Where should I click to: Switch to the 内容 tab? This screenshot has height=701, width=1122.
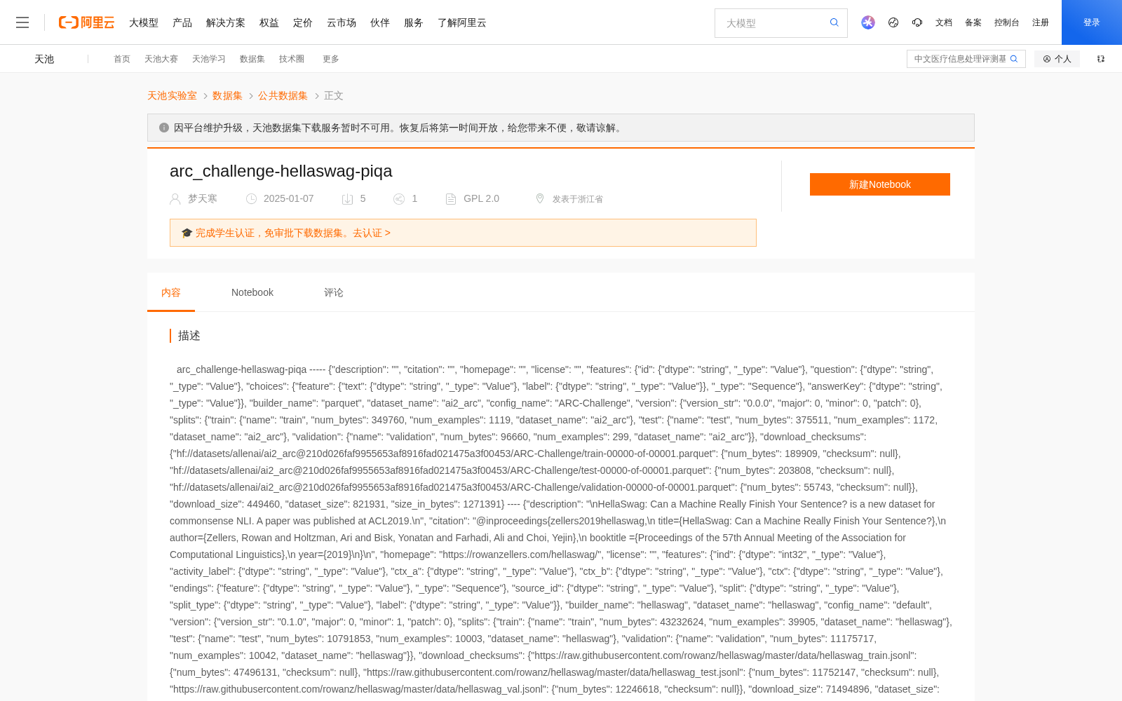[171, 292]
